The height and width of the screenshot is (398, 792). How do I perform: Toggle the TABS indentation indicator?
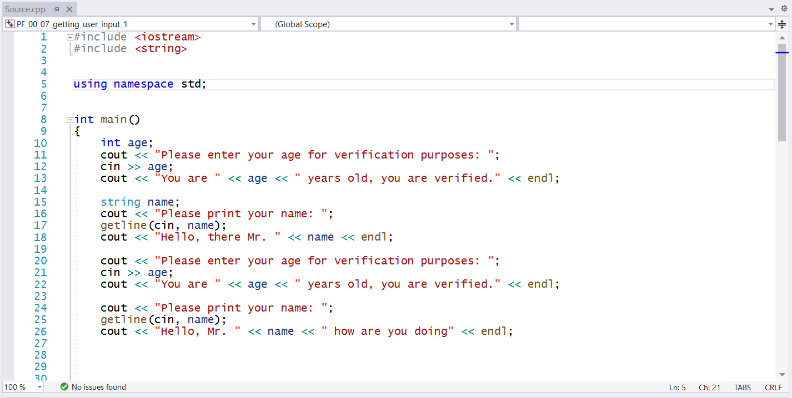click(743, 387)
